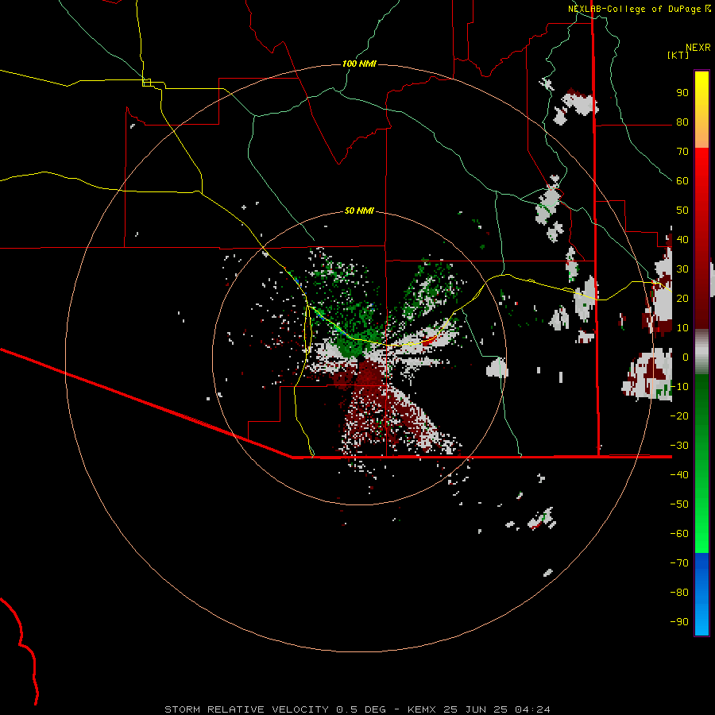Image resolution: width=715 pixels, height=715 pixels.
Task: Click the -20 value on the velocity scale
Action: click(x=679, y=415)
